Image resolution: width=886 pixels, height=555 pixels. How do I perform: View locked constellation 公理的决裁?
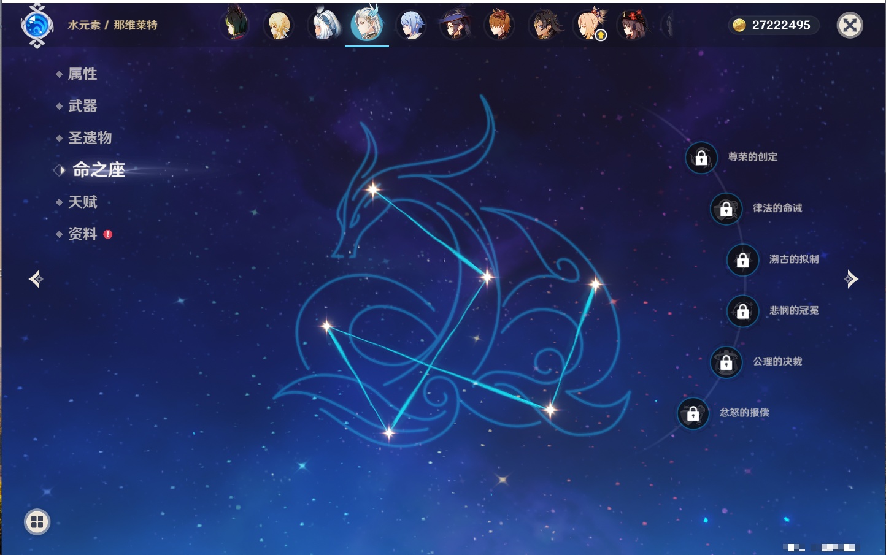coord(726,362)
